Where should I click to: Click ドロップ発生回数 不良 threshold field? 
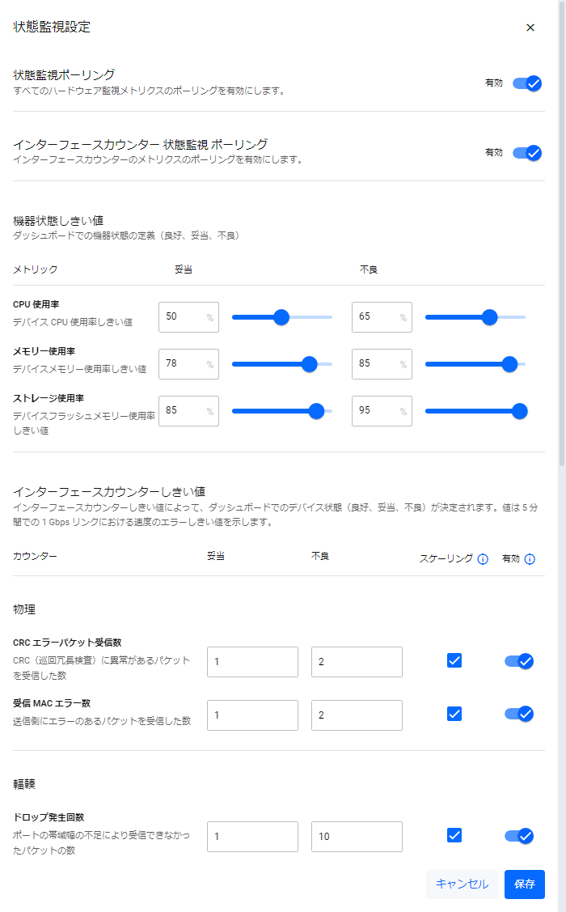point(357,837)
